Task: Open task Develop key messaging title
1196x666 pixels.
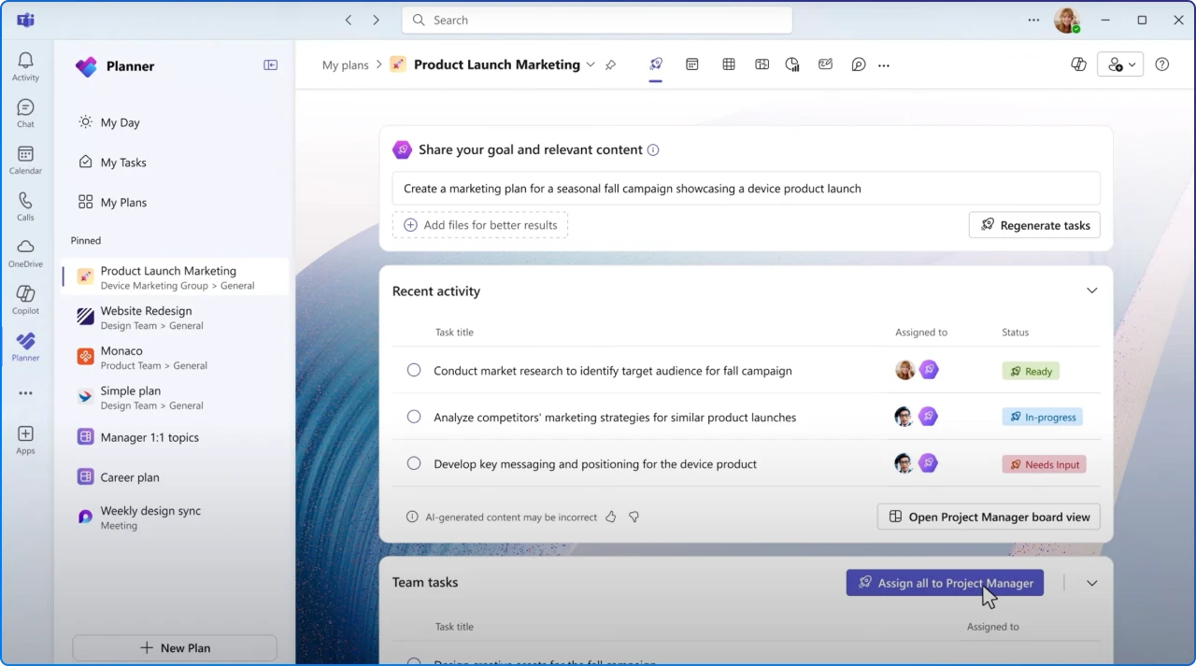Action: click(x=595, y=464)
